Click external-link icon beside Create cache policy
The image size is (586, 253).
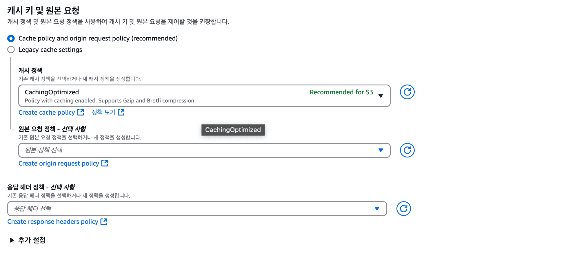click(x=81, y=112)
